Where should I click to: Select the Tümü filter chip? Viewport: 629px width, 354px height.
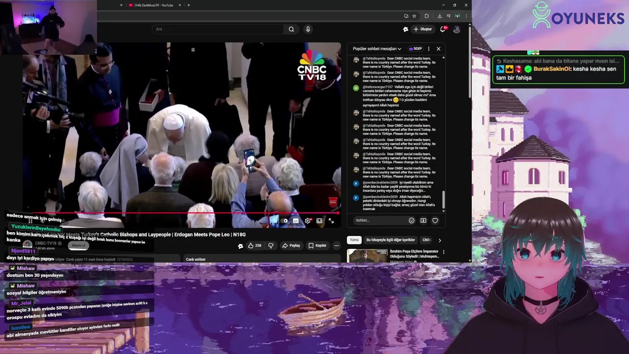[x=354, y=240]
